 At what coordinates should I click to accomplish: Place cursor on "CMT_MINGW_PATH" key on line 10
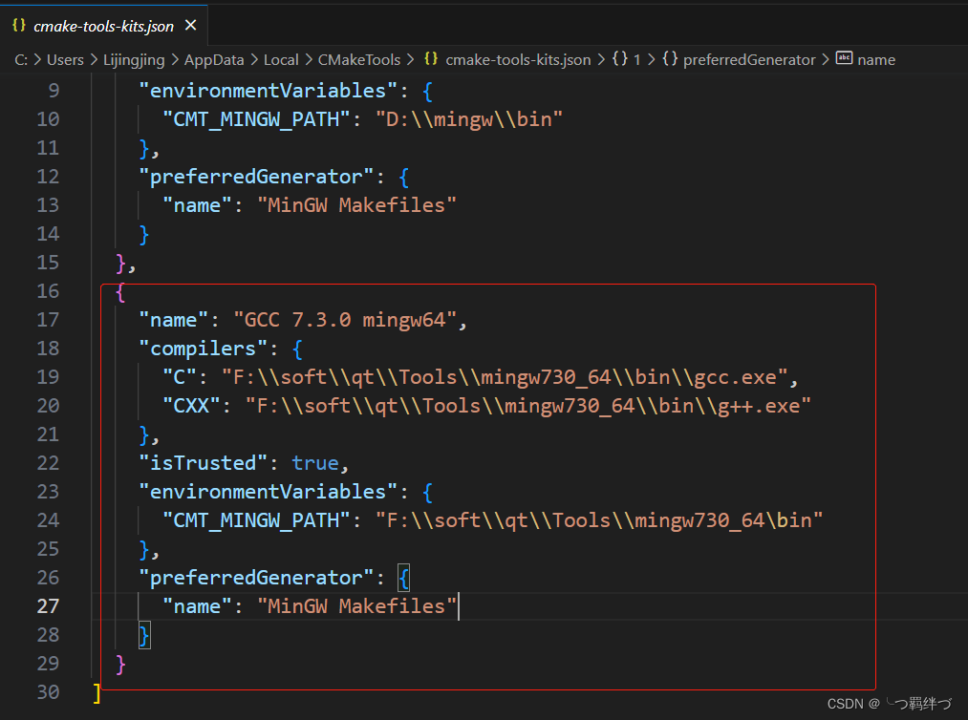(x=256, y=119)
